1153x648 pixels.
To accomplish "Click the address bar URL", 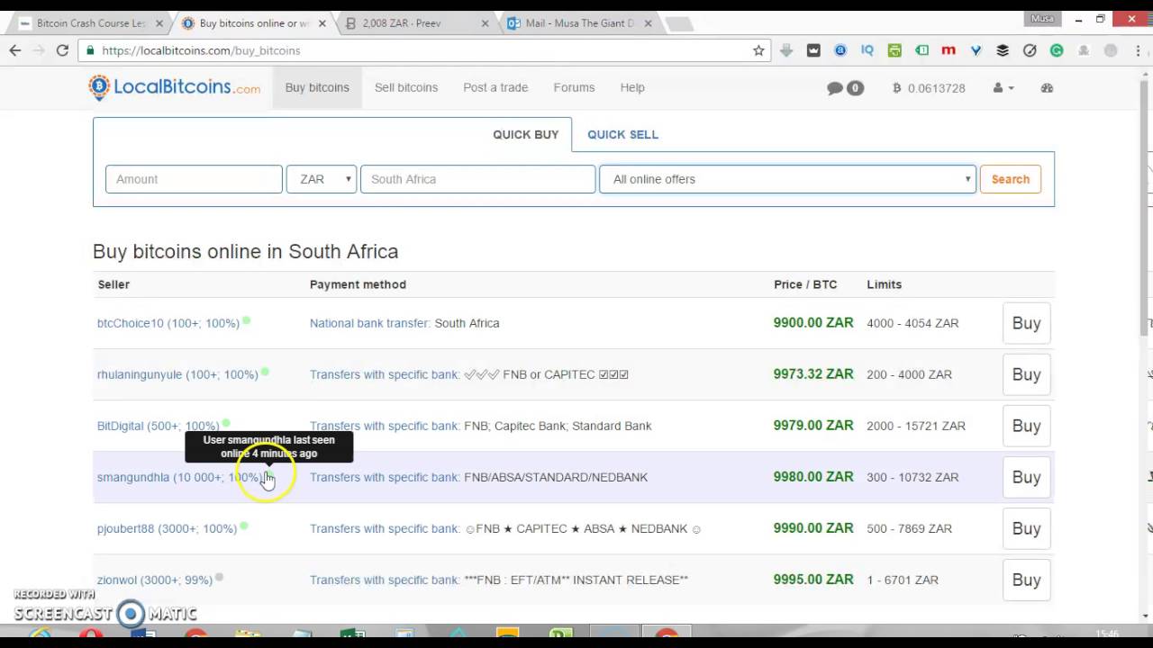I will (201, 50).
